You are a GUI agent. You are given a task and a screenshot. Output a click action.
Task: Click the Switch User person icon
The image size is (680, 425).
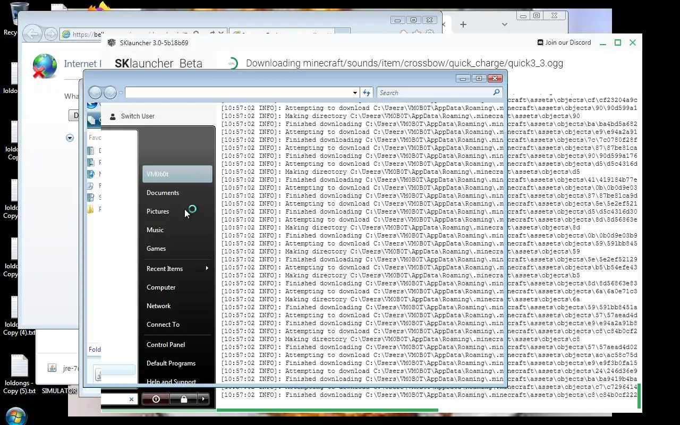[112, 116]
